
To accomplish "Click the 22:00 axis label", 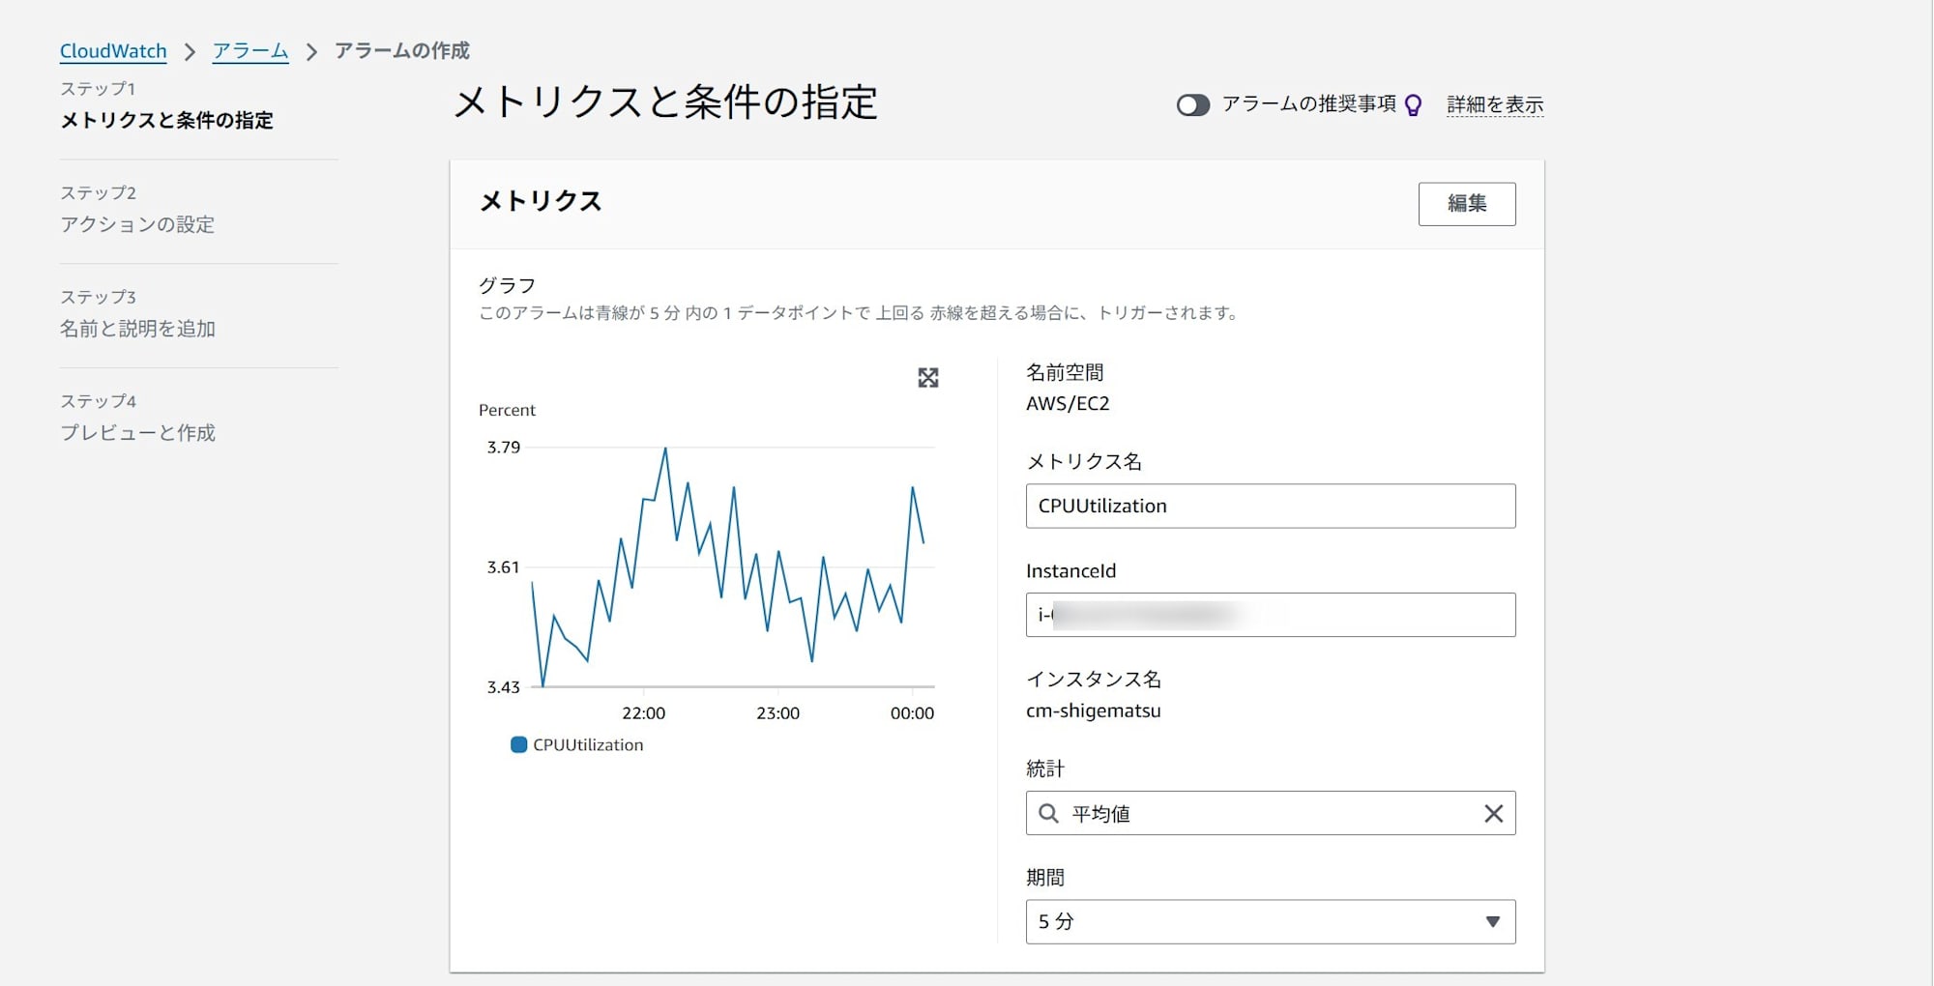I will (643, 713).
